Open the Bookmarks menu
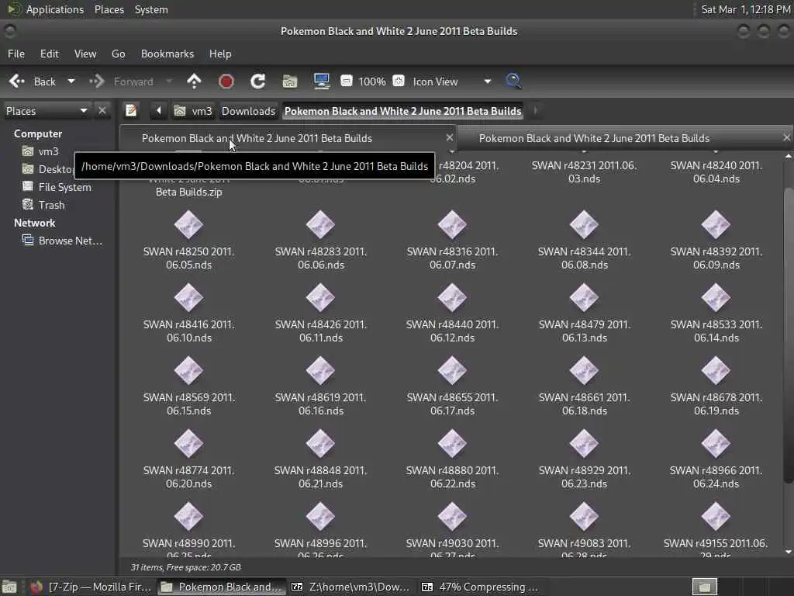 tap(167, 54)
